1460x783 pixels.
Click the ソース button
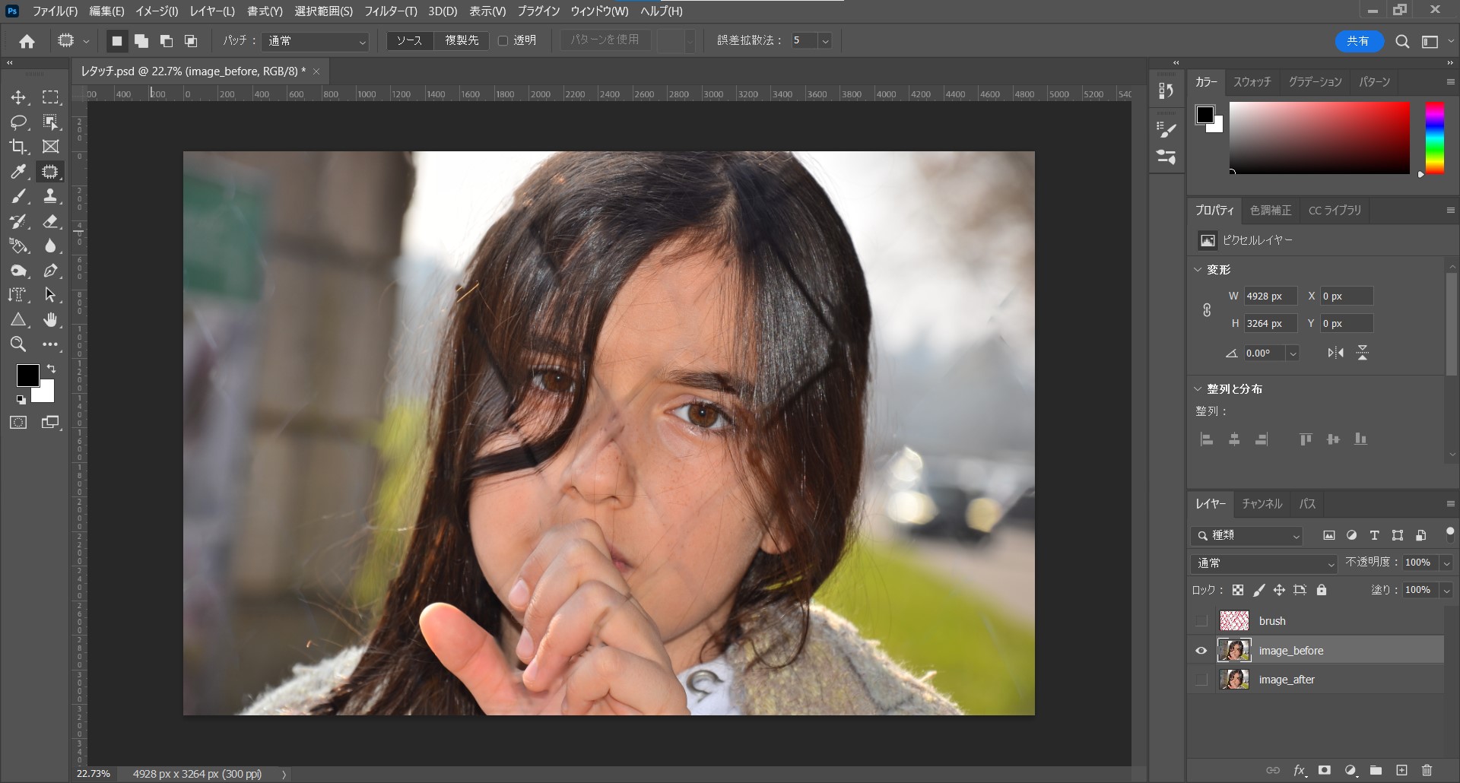click(x=409, y=41)
